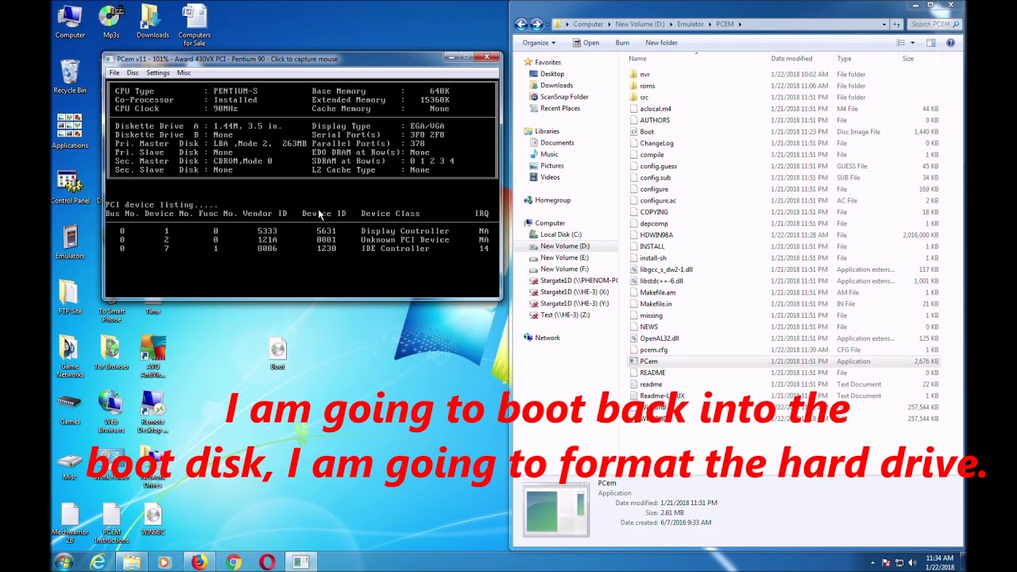Open the view options dropdown arrow

point(912,43)
